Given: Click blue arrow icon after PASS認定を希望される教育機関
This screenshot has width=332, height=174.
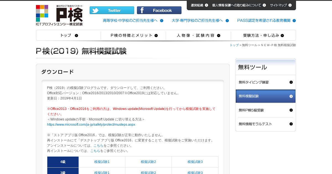Looking at the screenshot, I should (294, 20).
